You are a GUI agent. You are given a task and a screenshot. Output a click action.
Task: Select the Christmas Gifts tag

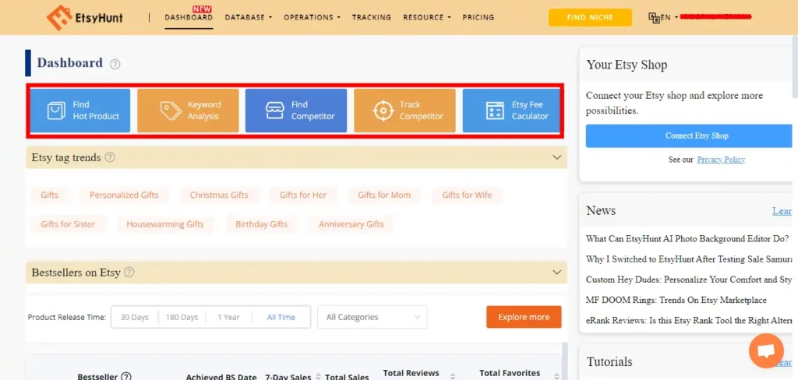click(x=219, y=195)
